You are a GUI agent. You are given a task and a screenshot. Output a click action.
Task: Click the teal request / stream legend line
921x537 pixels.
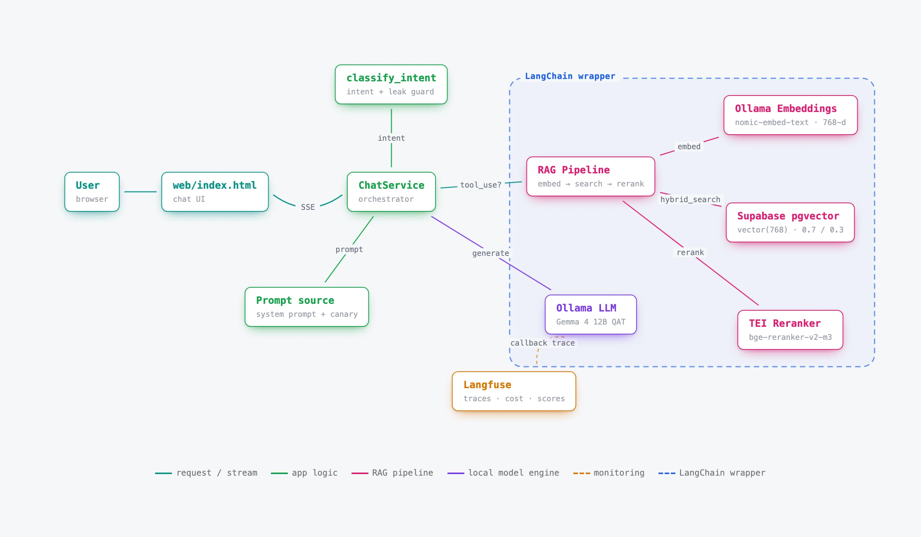(x=163, y=473)
